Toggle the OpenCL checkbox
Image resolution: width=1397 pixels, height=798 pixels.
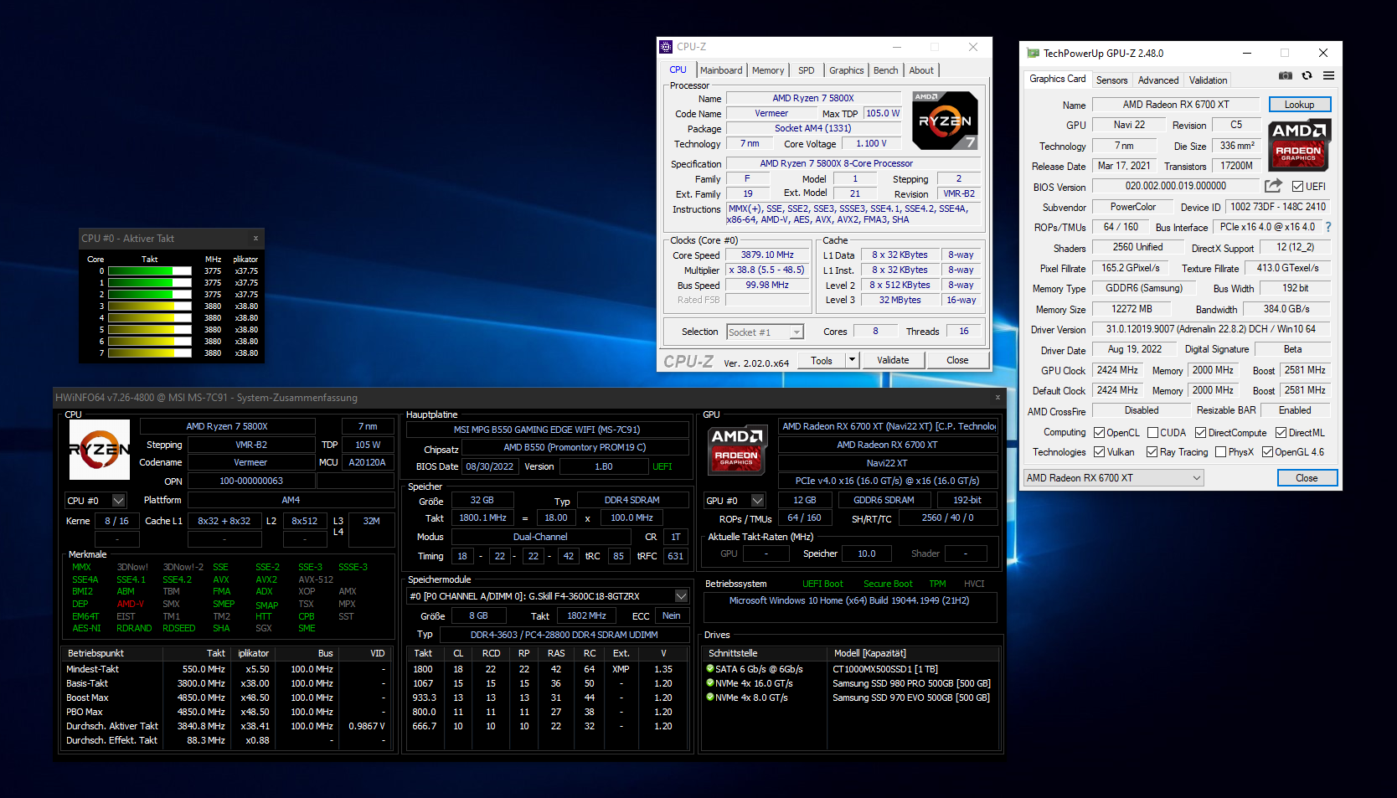[x=1100, y=433]
